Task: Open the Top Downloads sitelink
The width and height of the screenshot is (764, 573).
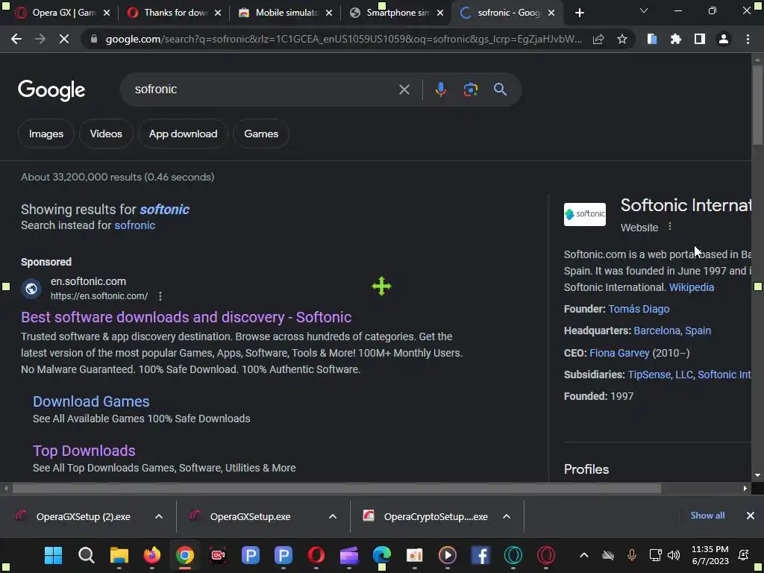Action: click(84, 451)
